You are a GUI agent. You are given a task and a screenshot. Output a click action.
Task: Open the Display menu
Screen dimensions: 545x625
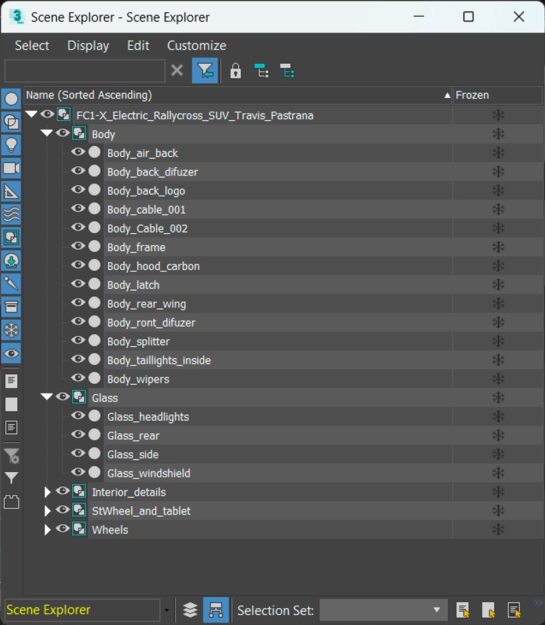tap(88, 46)
